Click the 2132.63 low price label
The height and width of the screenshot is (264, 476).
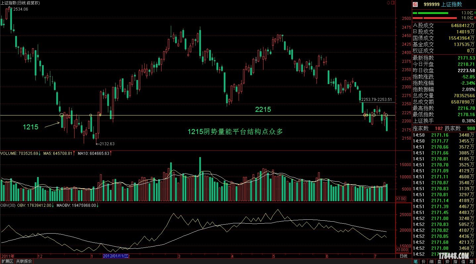point(107,144)
